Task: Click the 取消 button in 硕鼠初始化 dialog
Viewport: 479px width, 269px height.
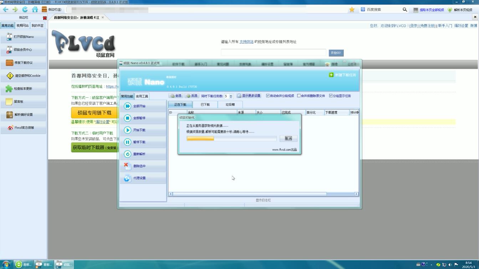Action: tap(288, 138)
